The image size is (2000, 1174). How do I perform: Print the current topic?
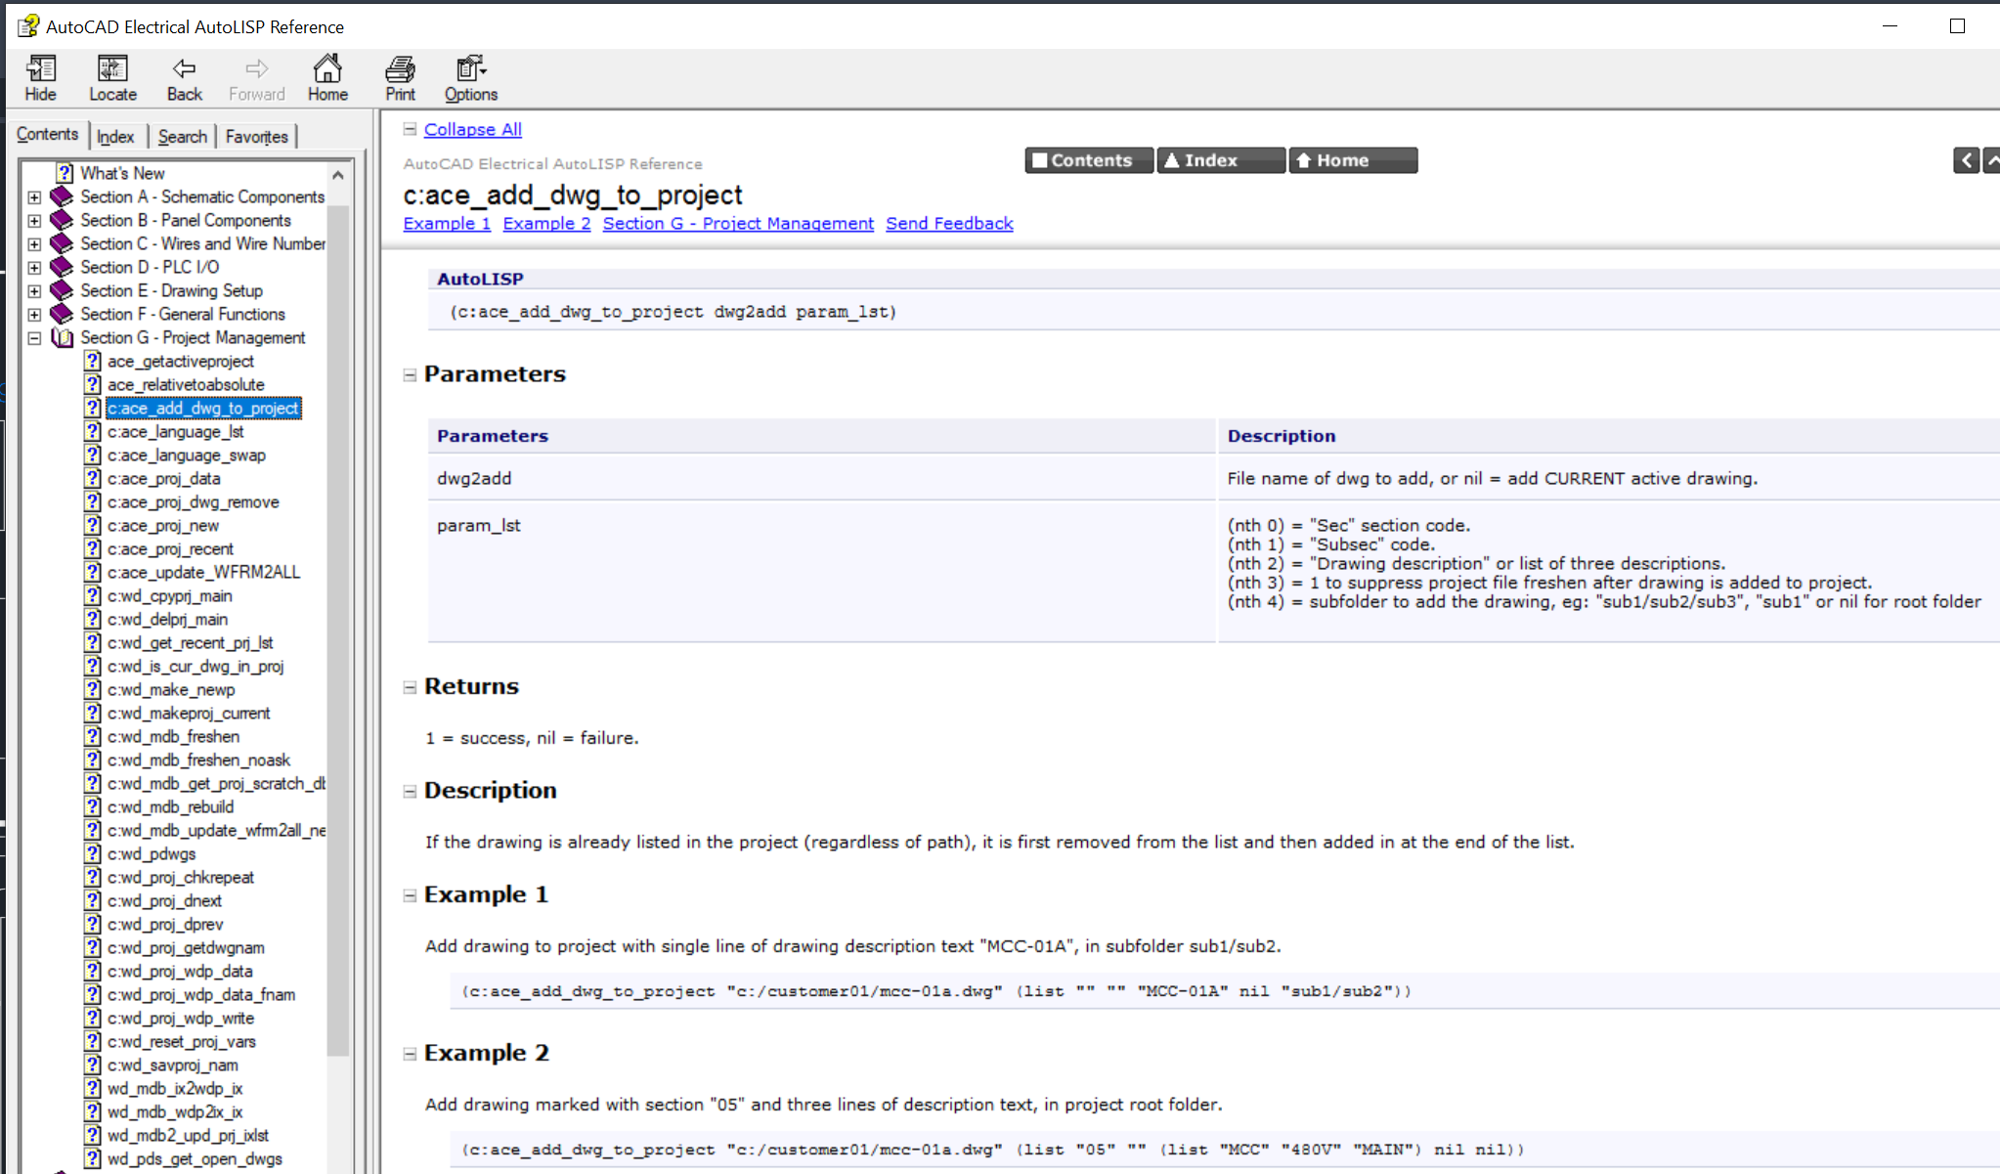400,78
